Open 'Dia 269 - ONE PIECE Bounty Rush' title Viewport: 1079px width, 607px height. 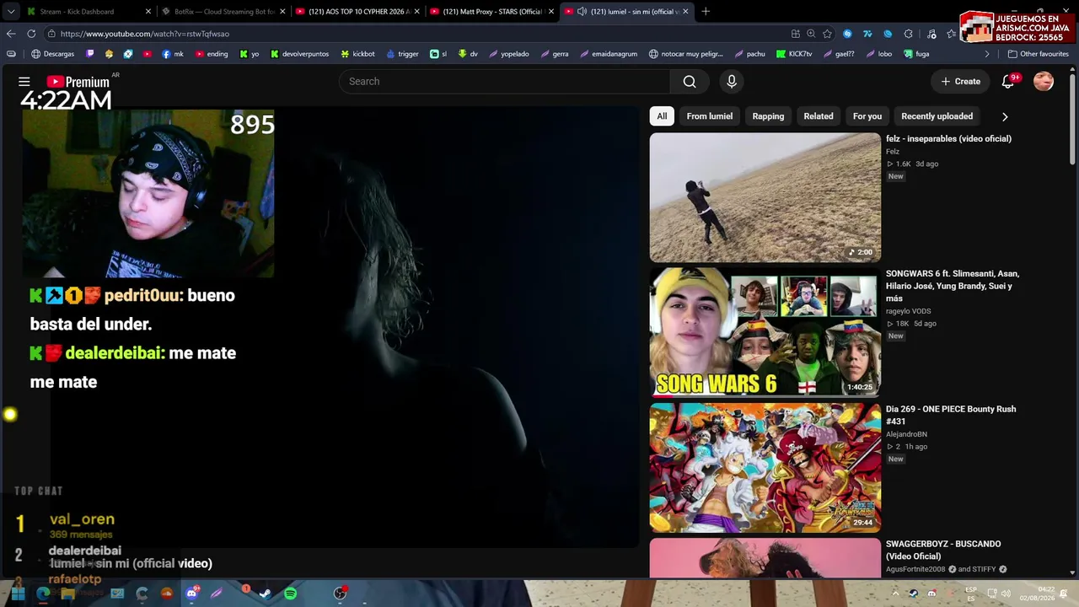click(x=951, y=416)
